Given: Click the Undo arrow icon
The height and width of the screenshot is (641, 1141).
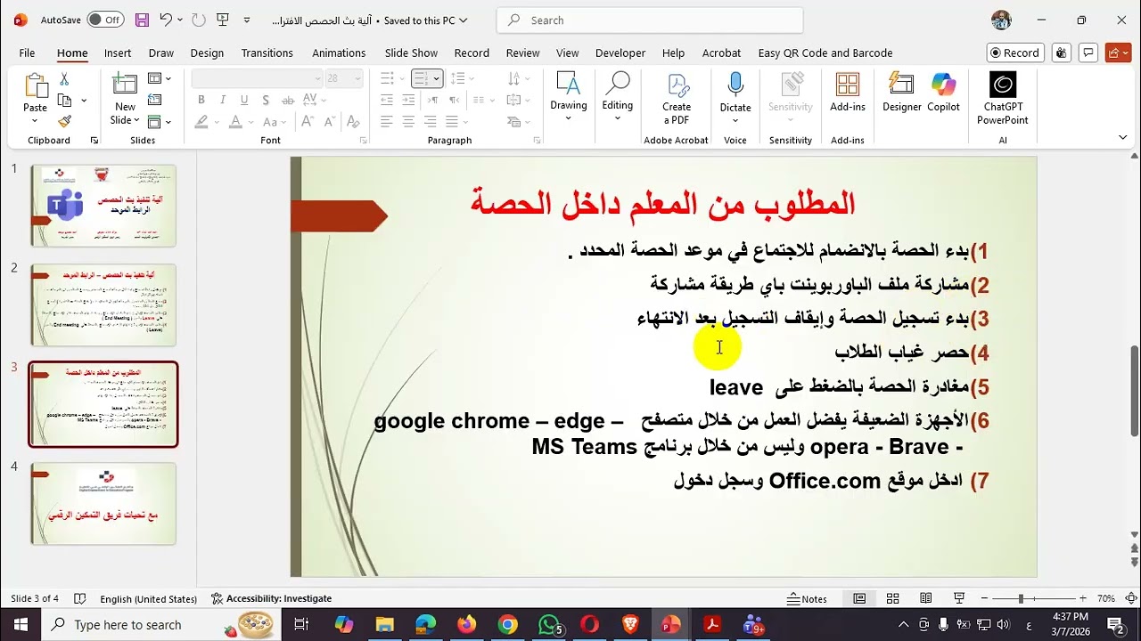Looking at the screenshot, I should point(166,20).
